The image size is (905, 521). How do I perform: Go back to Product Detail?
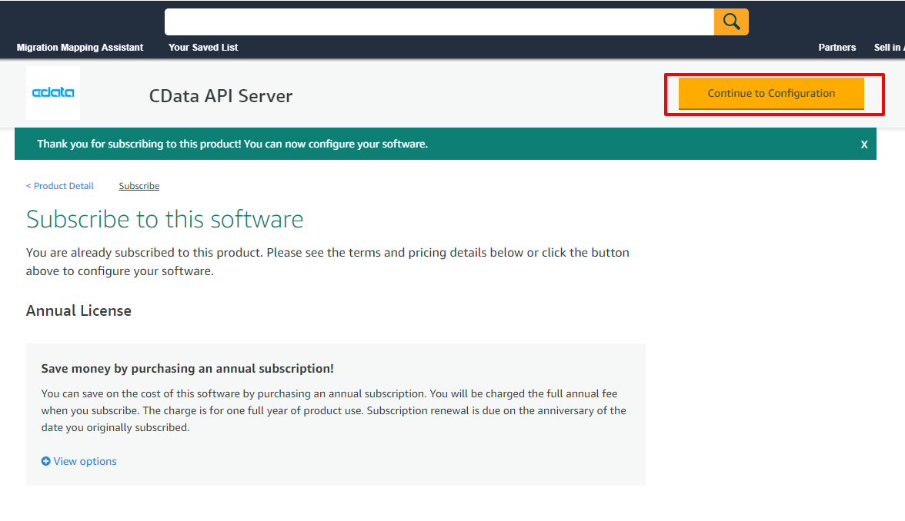tap(60, 186)
